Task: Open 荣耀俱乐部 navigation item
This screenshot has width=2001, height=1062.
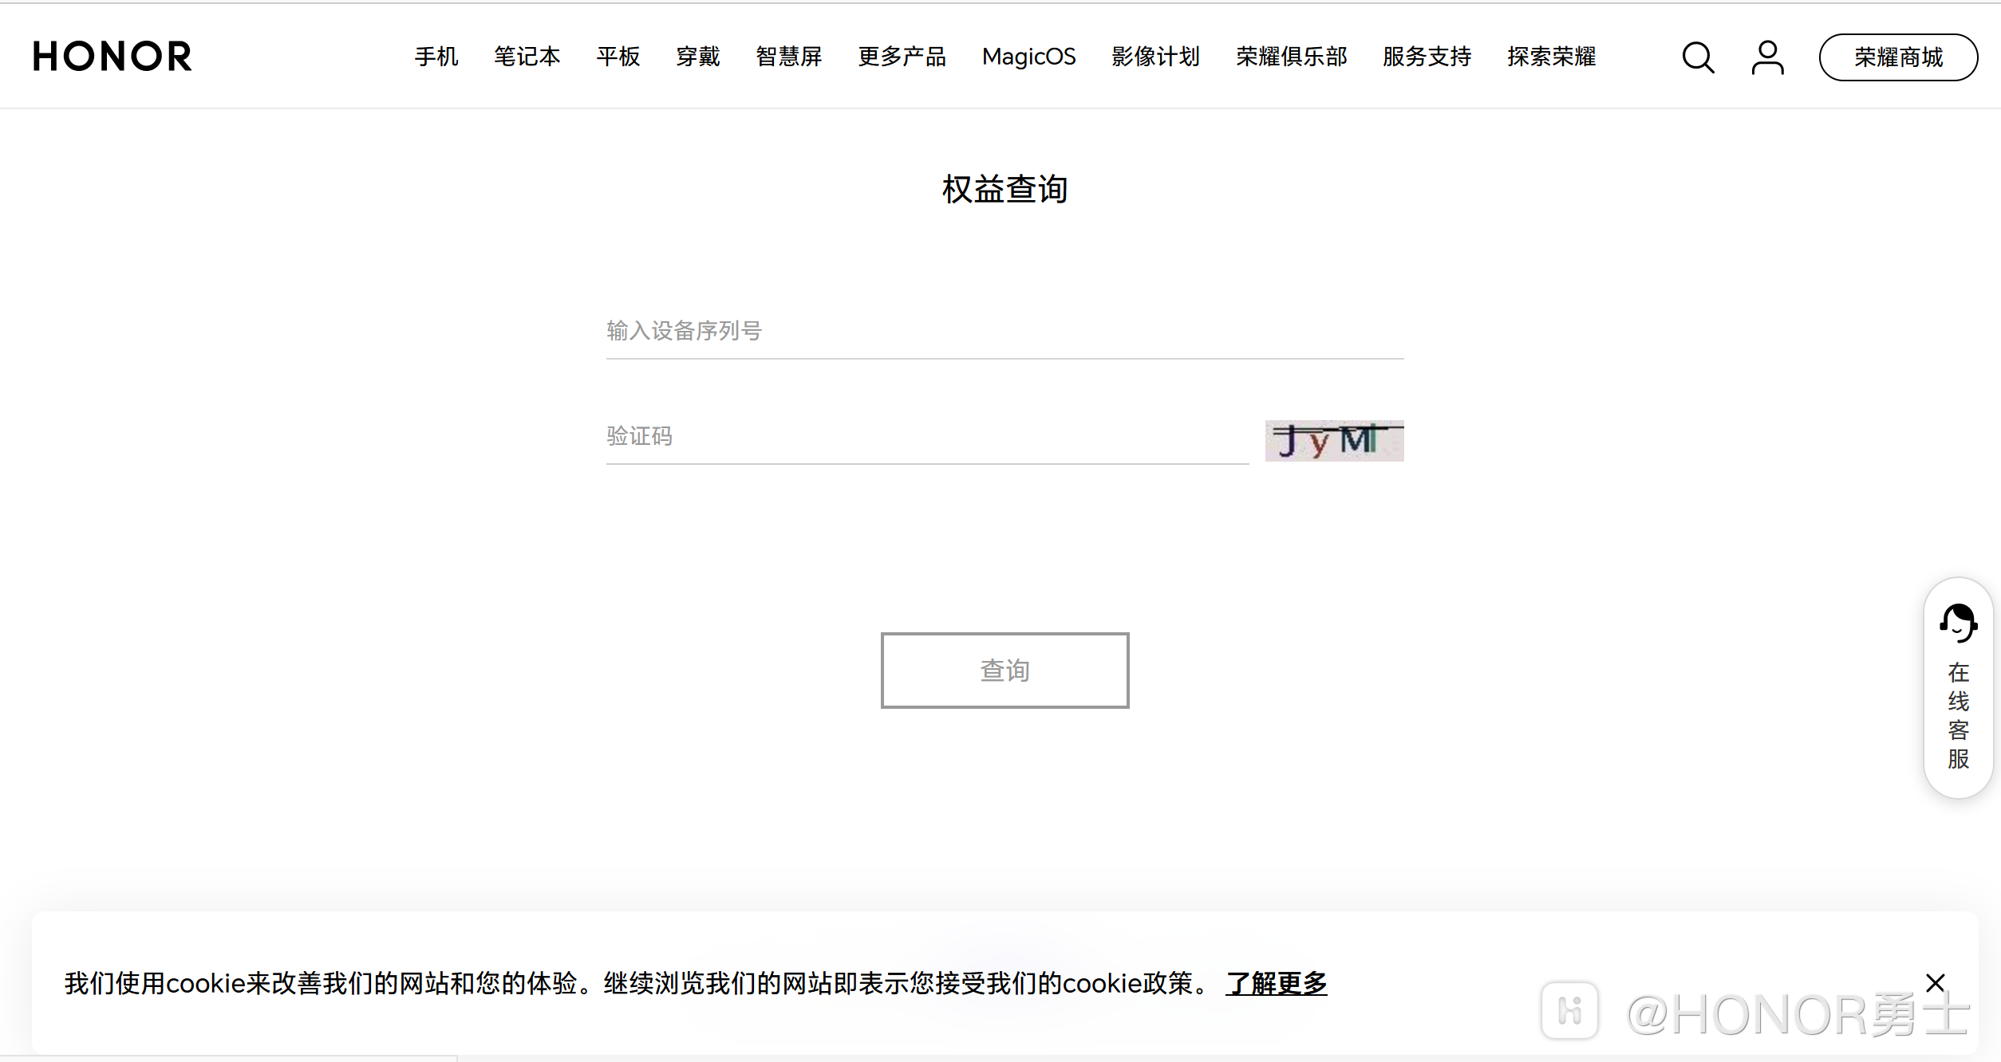Action: coord(1291,57)
